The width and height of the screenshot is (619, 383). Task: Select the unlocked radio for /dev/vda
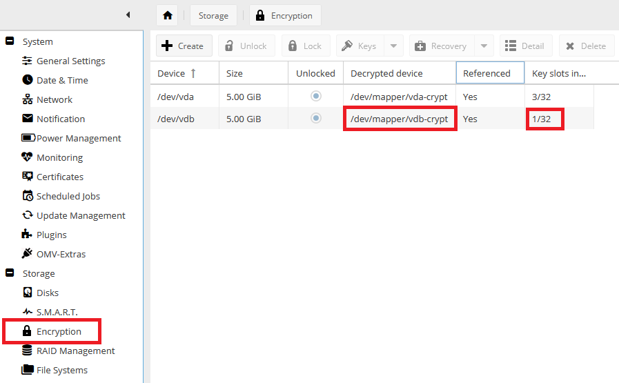click(316, 97)
